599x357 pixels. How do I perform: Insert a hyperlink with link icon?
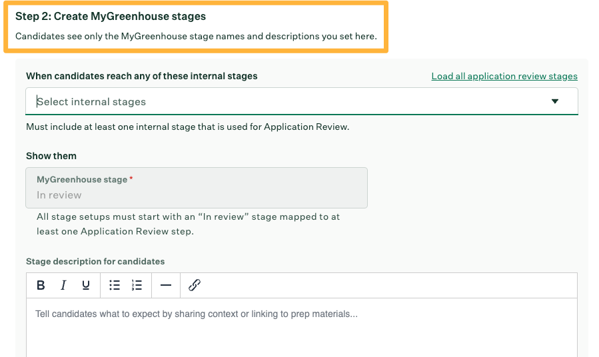(x=195, y=285)
